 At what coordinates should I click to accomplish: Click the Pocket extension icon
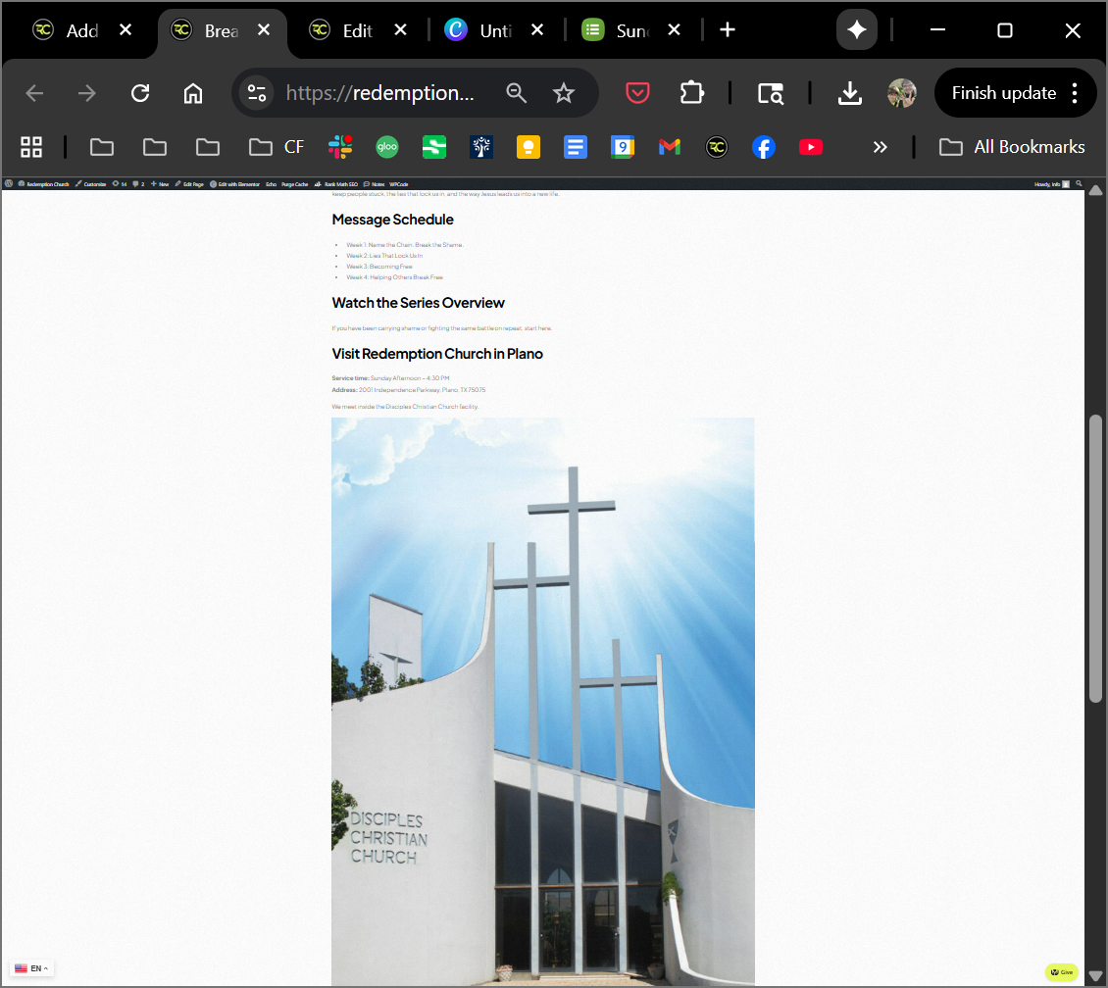tap(638, 93)
